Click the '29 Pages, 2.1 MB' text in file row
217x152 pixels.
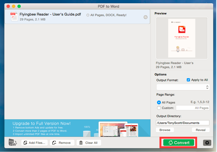(32, 19)
